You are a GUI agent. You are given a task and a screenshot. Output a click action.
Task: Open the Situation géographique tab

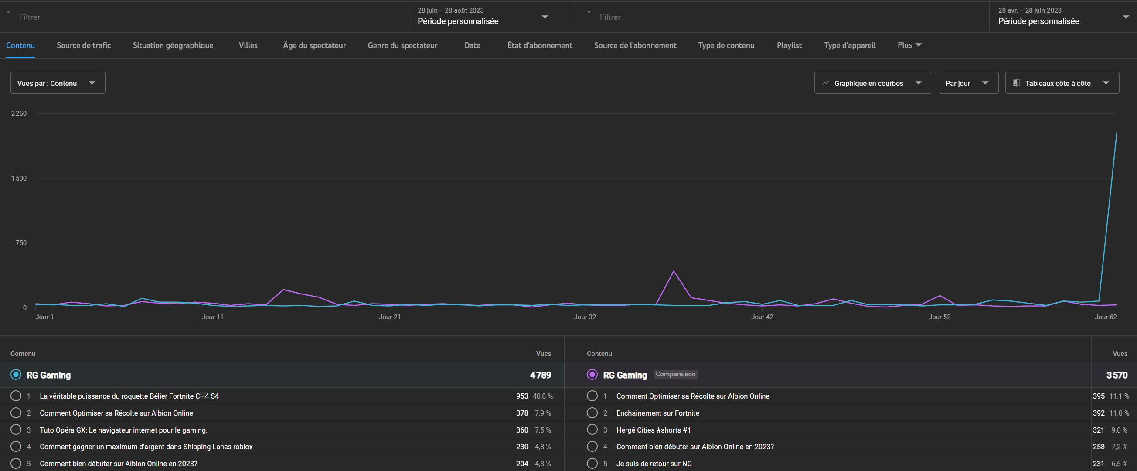tap(173, 45)
